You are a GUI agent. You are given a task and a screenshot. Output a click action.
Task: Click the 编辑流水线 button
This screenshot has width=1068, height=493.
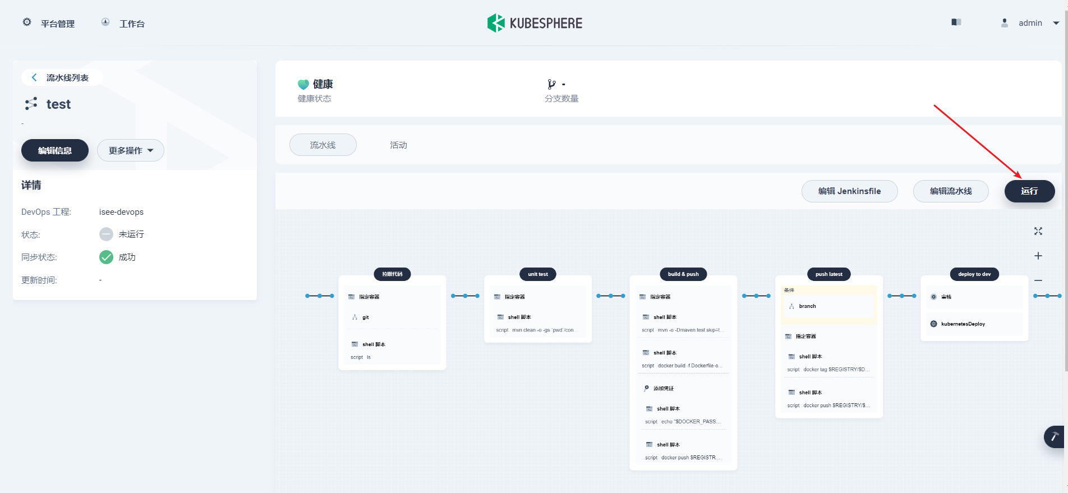951,191
